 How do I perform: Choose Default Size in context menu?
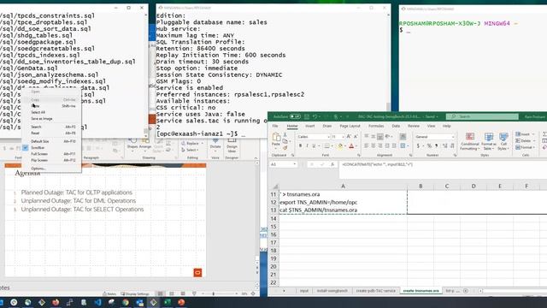point(52,141)
